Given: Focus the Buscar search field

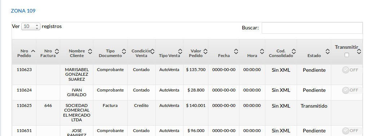Looking at the screenshot, I should pos(312,28).
